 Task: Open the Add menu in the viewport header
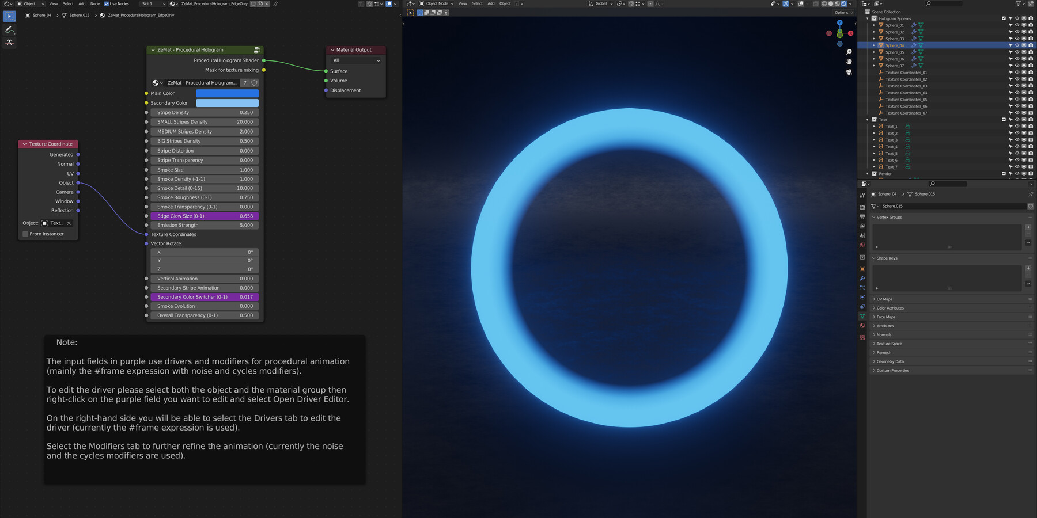491,3
